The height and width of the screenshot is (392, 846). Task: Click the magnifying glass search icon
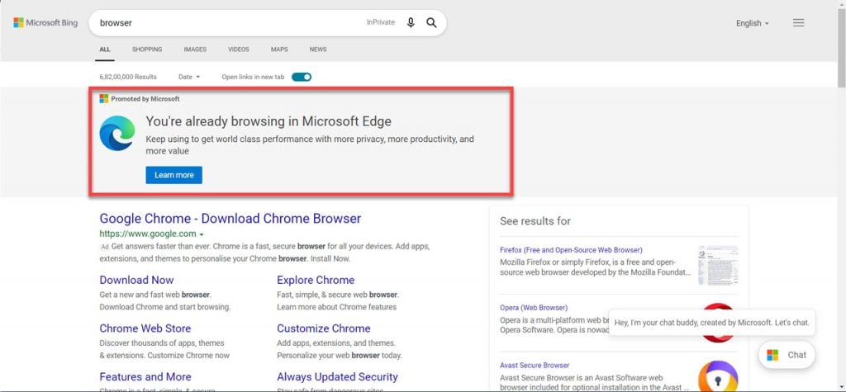click(x=431, y=22)
